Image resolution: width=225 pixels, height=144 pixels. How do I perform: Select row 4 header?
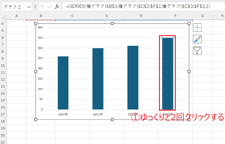pos(3,23)
